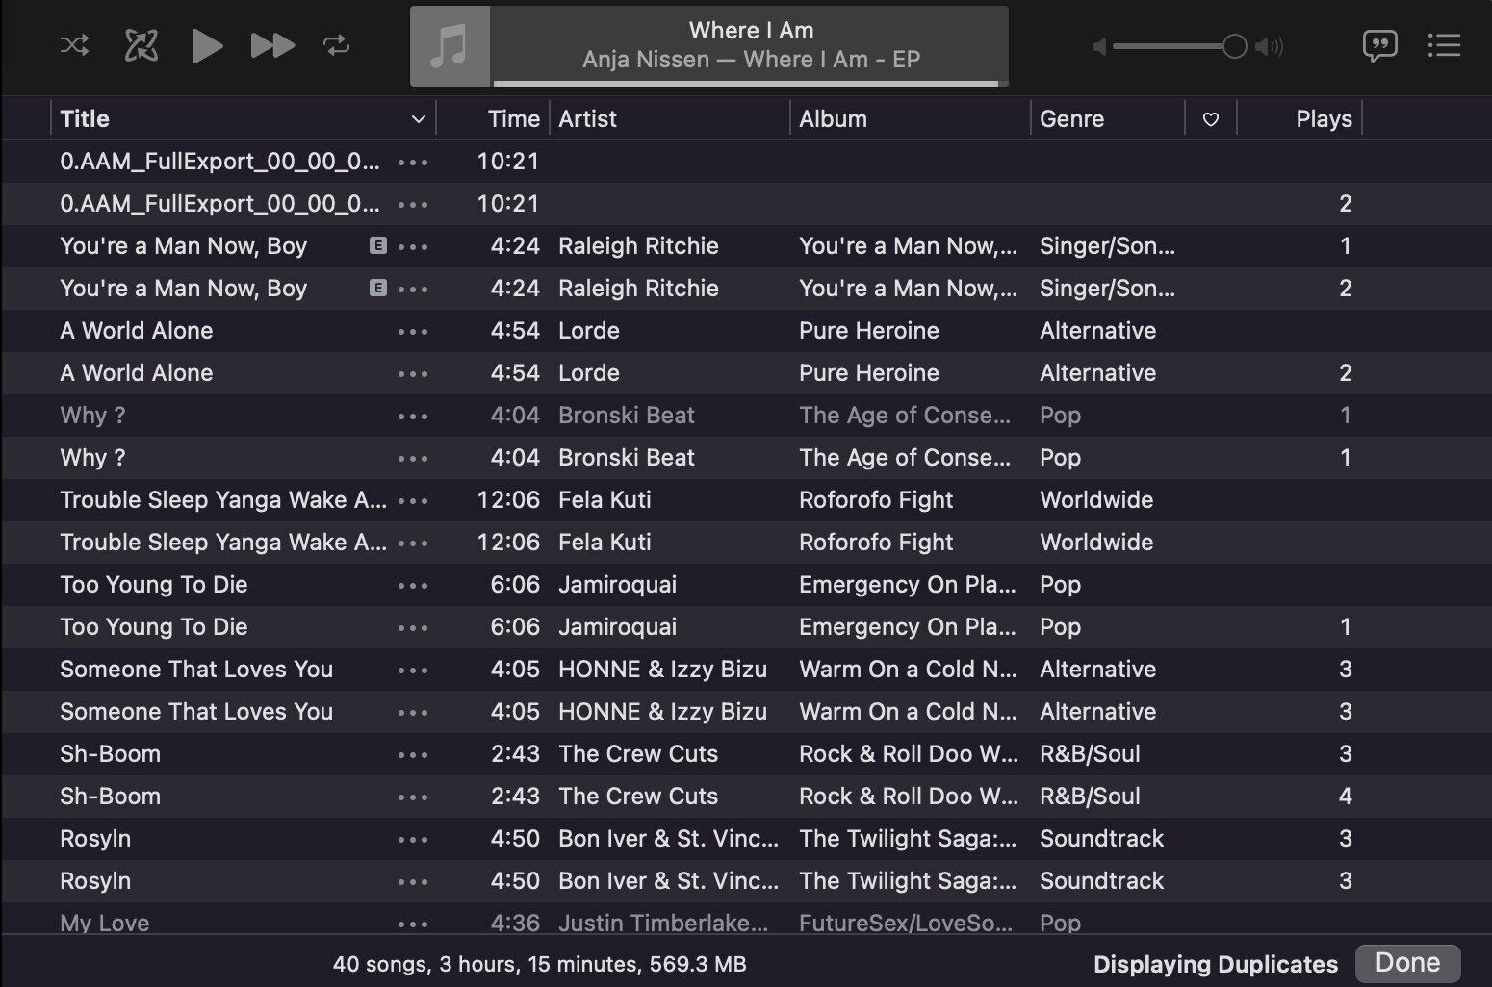This screenshot has width=1492, height=987.
Task: Sort songs by the Genre column
Action: [1071, 119]
